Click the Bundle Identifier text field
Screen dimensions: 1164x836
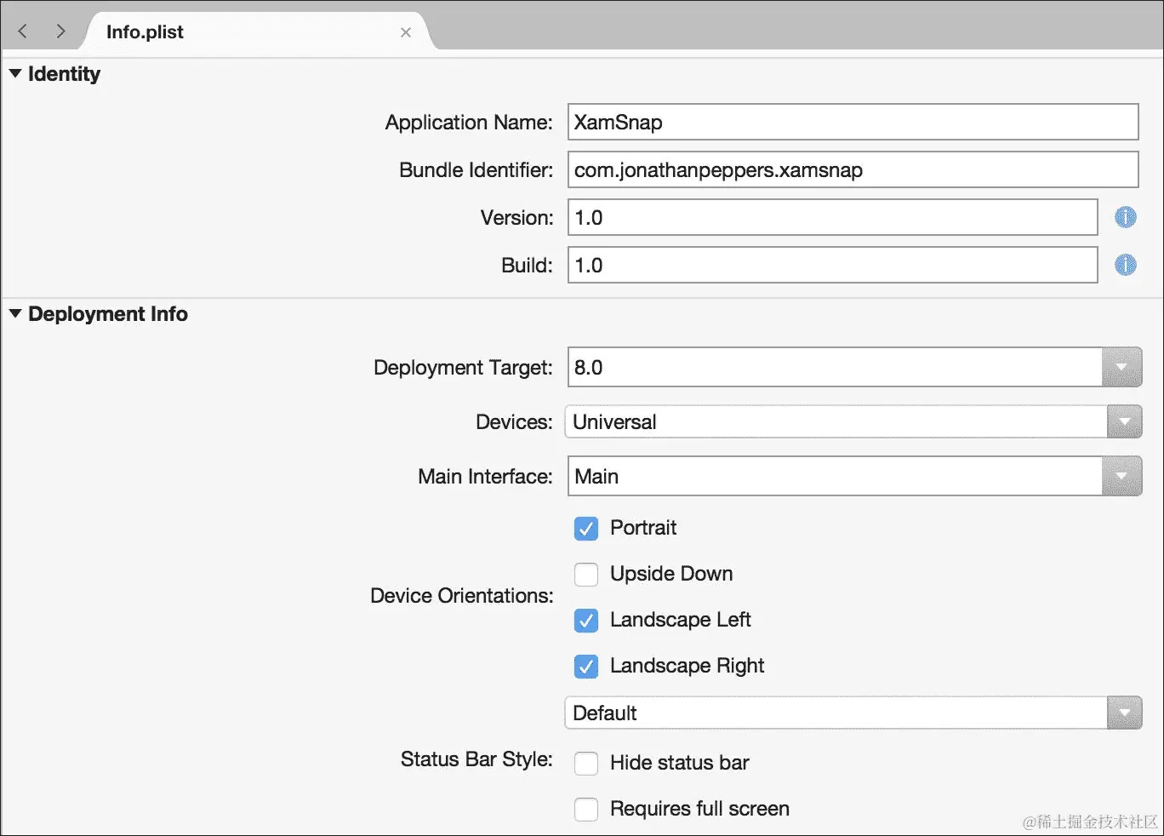[853, 169]
